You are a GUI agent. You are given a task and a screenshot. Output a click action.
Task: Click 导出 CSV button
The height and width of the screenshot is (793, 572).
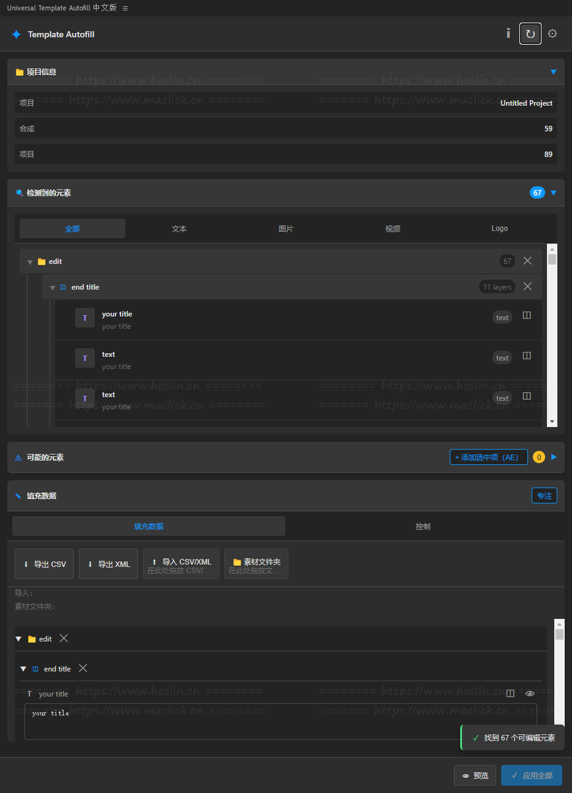(44, 564)
